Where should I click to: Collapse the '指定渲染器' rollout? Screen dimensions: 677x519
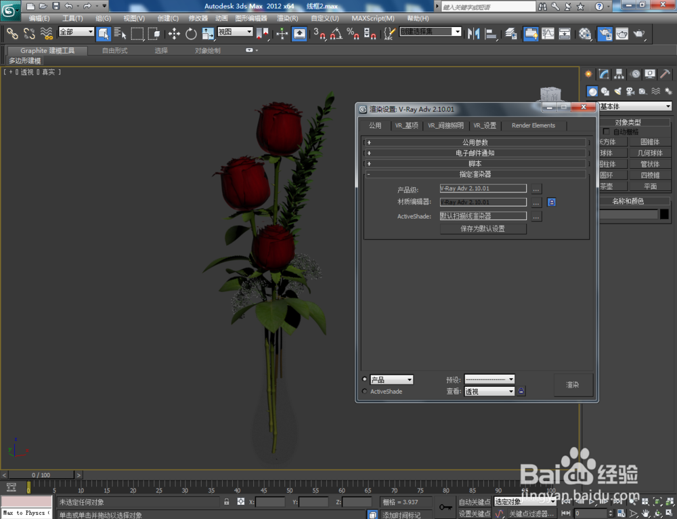coord(475,174)
